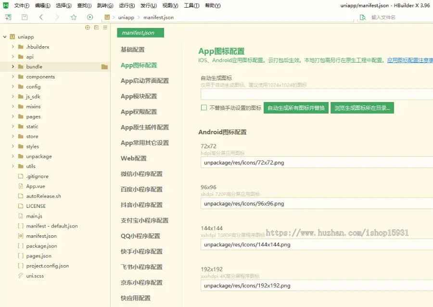
Task: Switch to 支付宝小程序配置 section
Action: 144,220
